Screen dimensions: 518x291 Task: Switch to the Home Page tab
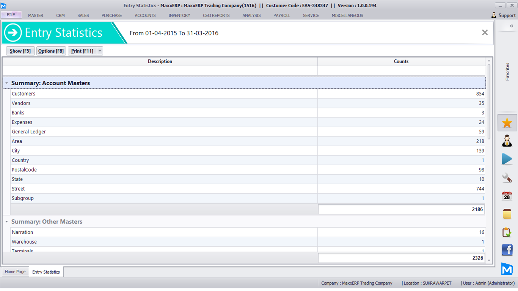[16, 272]
